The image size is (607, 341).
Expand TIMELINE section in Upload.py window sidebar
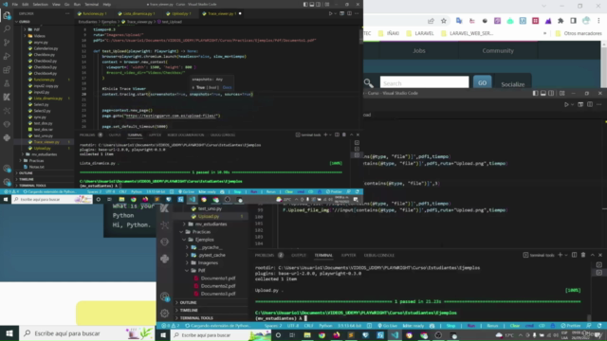point(189,310)
